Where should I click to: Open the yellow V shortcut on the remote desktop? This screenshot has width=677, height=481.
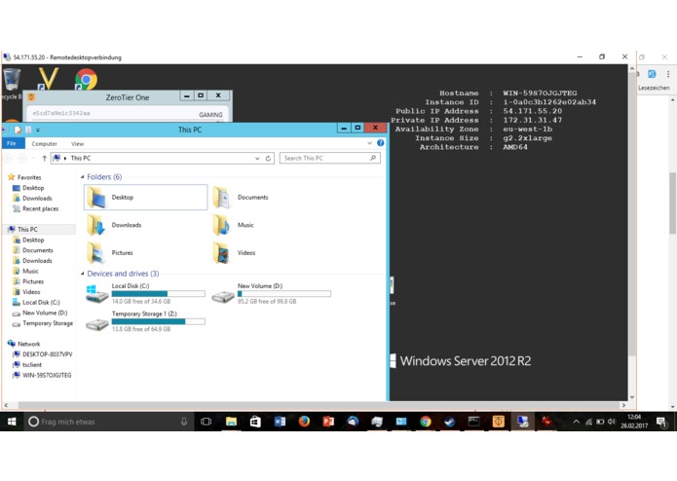[x=48, y=79]
